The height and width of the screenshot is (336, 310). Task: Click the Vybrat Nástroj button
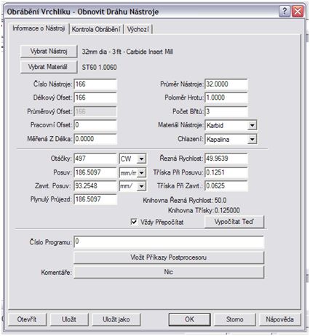(49, 52)
